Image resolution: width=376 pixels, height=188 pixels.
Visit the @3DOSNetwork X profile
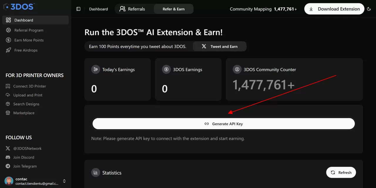pos(27,148)
